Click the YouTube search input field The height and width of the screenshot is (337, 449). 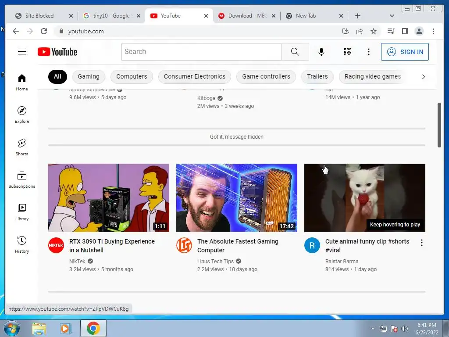click(x=201, y=52)
